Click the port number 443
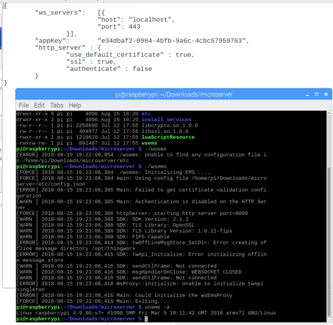Image resolution: width=333 pixels, height=325 pixels. coord(134,27)
